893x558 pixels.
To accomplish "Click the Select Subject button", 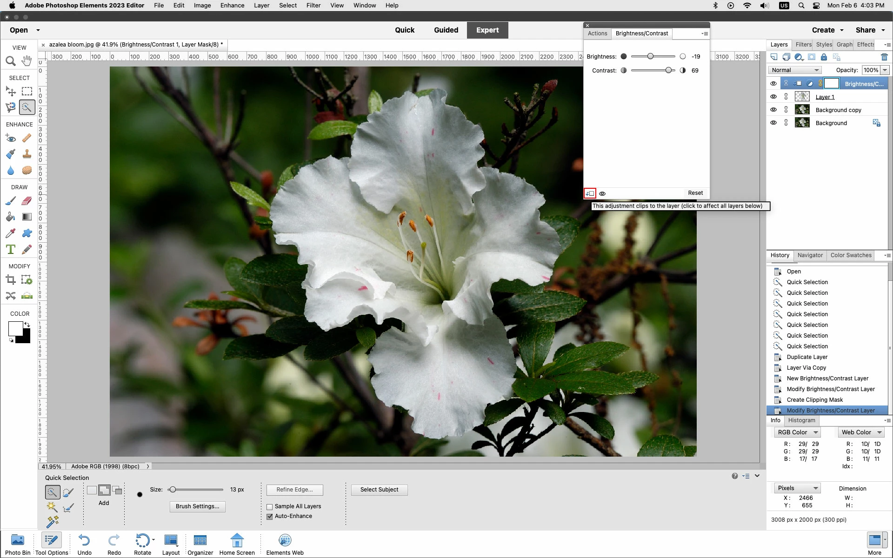I will (379, 490).
